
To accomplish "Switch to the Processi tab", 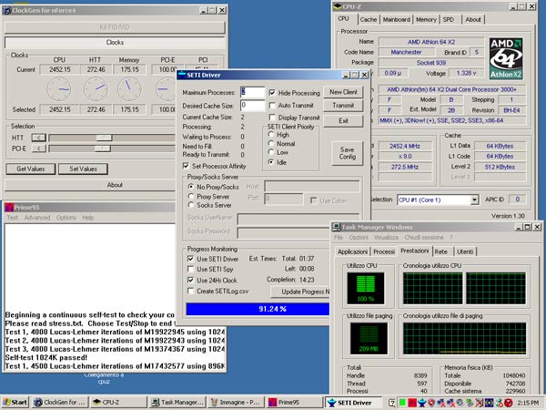I will pyautogui.click(x=384, y=251).
